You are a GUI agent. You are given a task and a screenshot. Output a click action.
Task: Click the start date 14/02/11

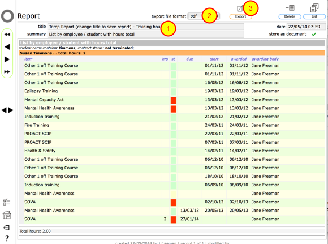[x=214, y=151]
